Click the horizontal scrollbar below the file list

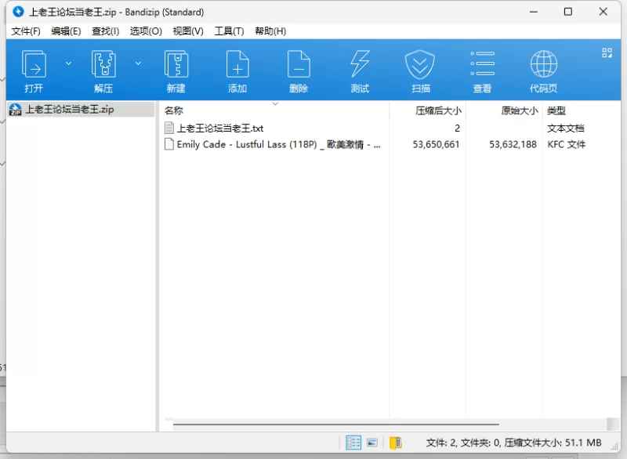click(337, 425)
